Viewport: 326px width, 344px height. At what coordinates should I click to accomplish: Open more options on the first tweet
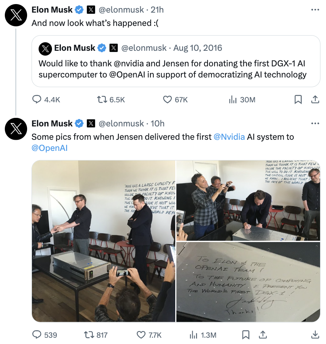(x=315, y=10)
